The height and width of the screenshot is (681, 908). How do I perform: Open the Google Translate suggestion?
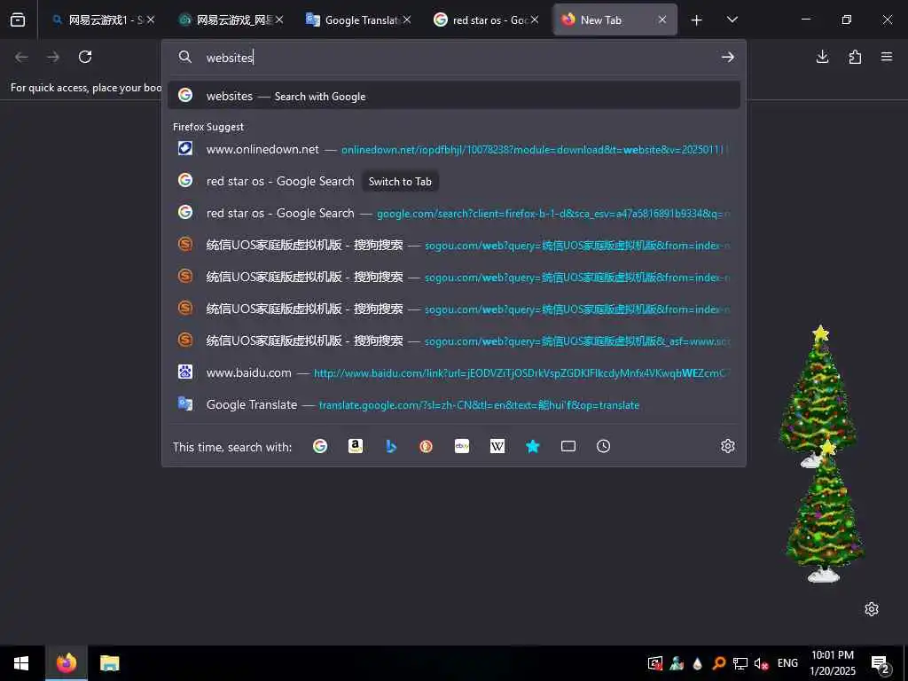pos(454,404)
